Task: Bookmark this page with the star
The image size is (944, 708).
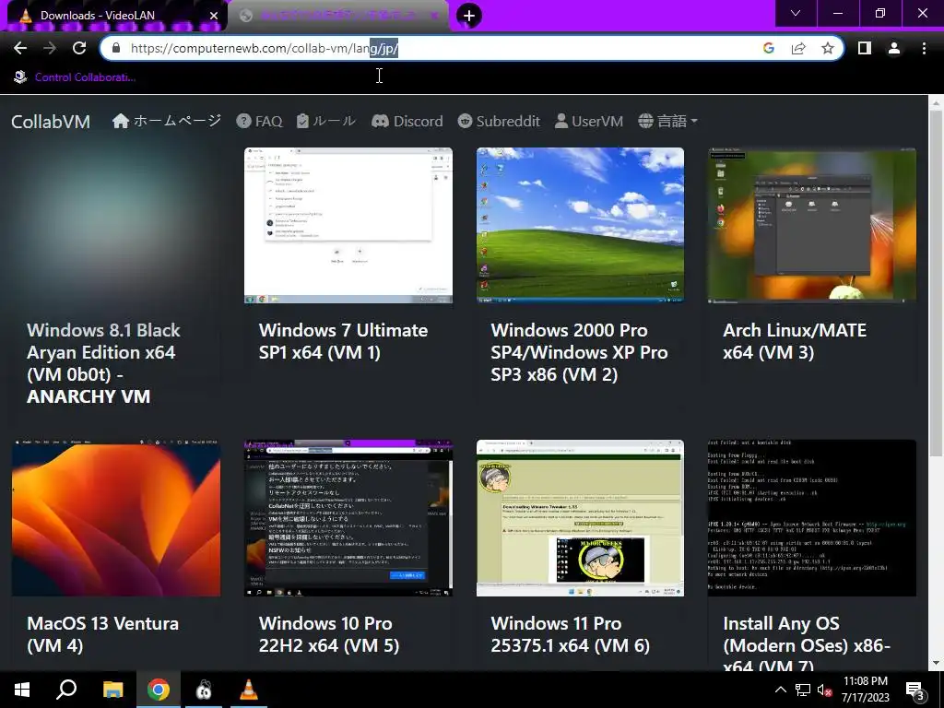Action: (828, 48)
